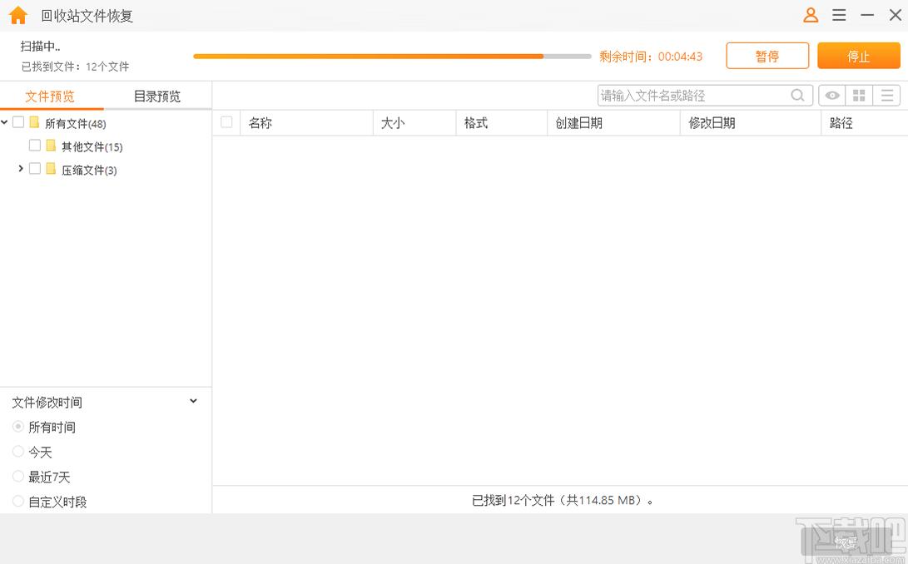Viewport: 908px width, 564px height.
Task: Click the orange home icon
Action: (x=18, y=16)
